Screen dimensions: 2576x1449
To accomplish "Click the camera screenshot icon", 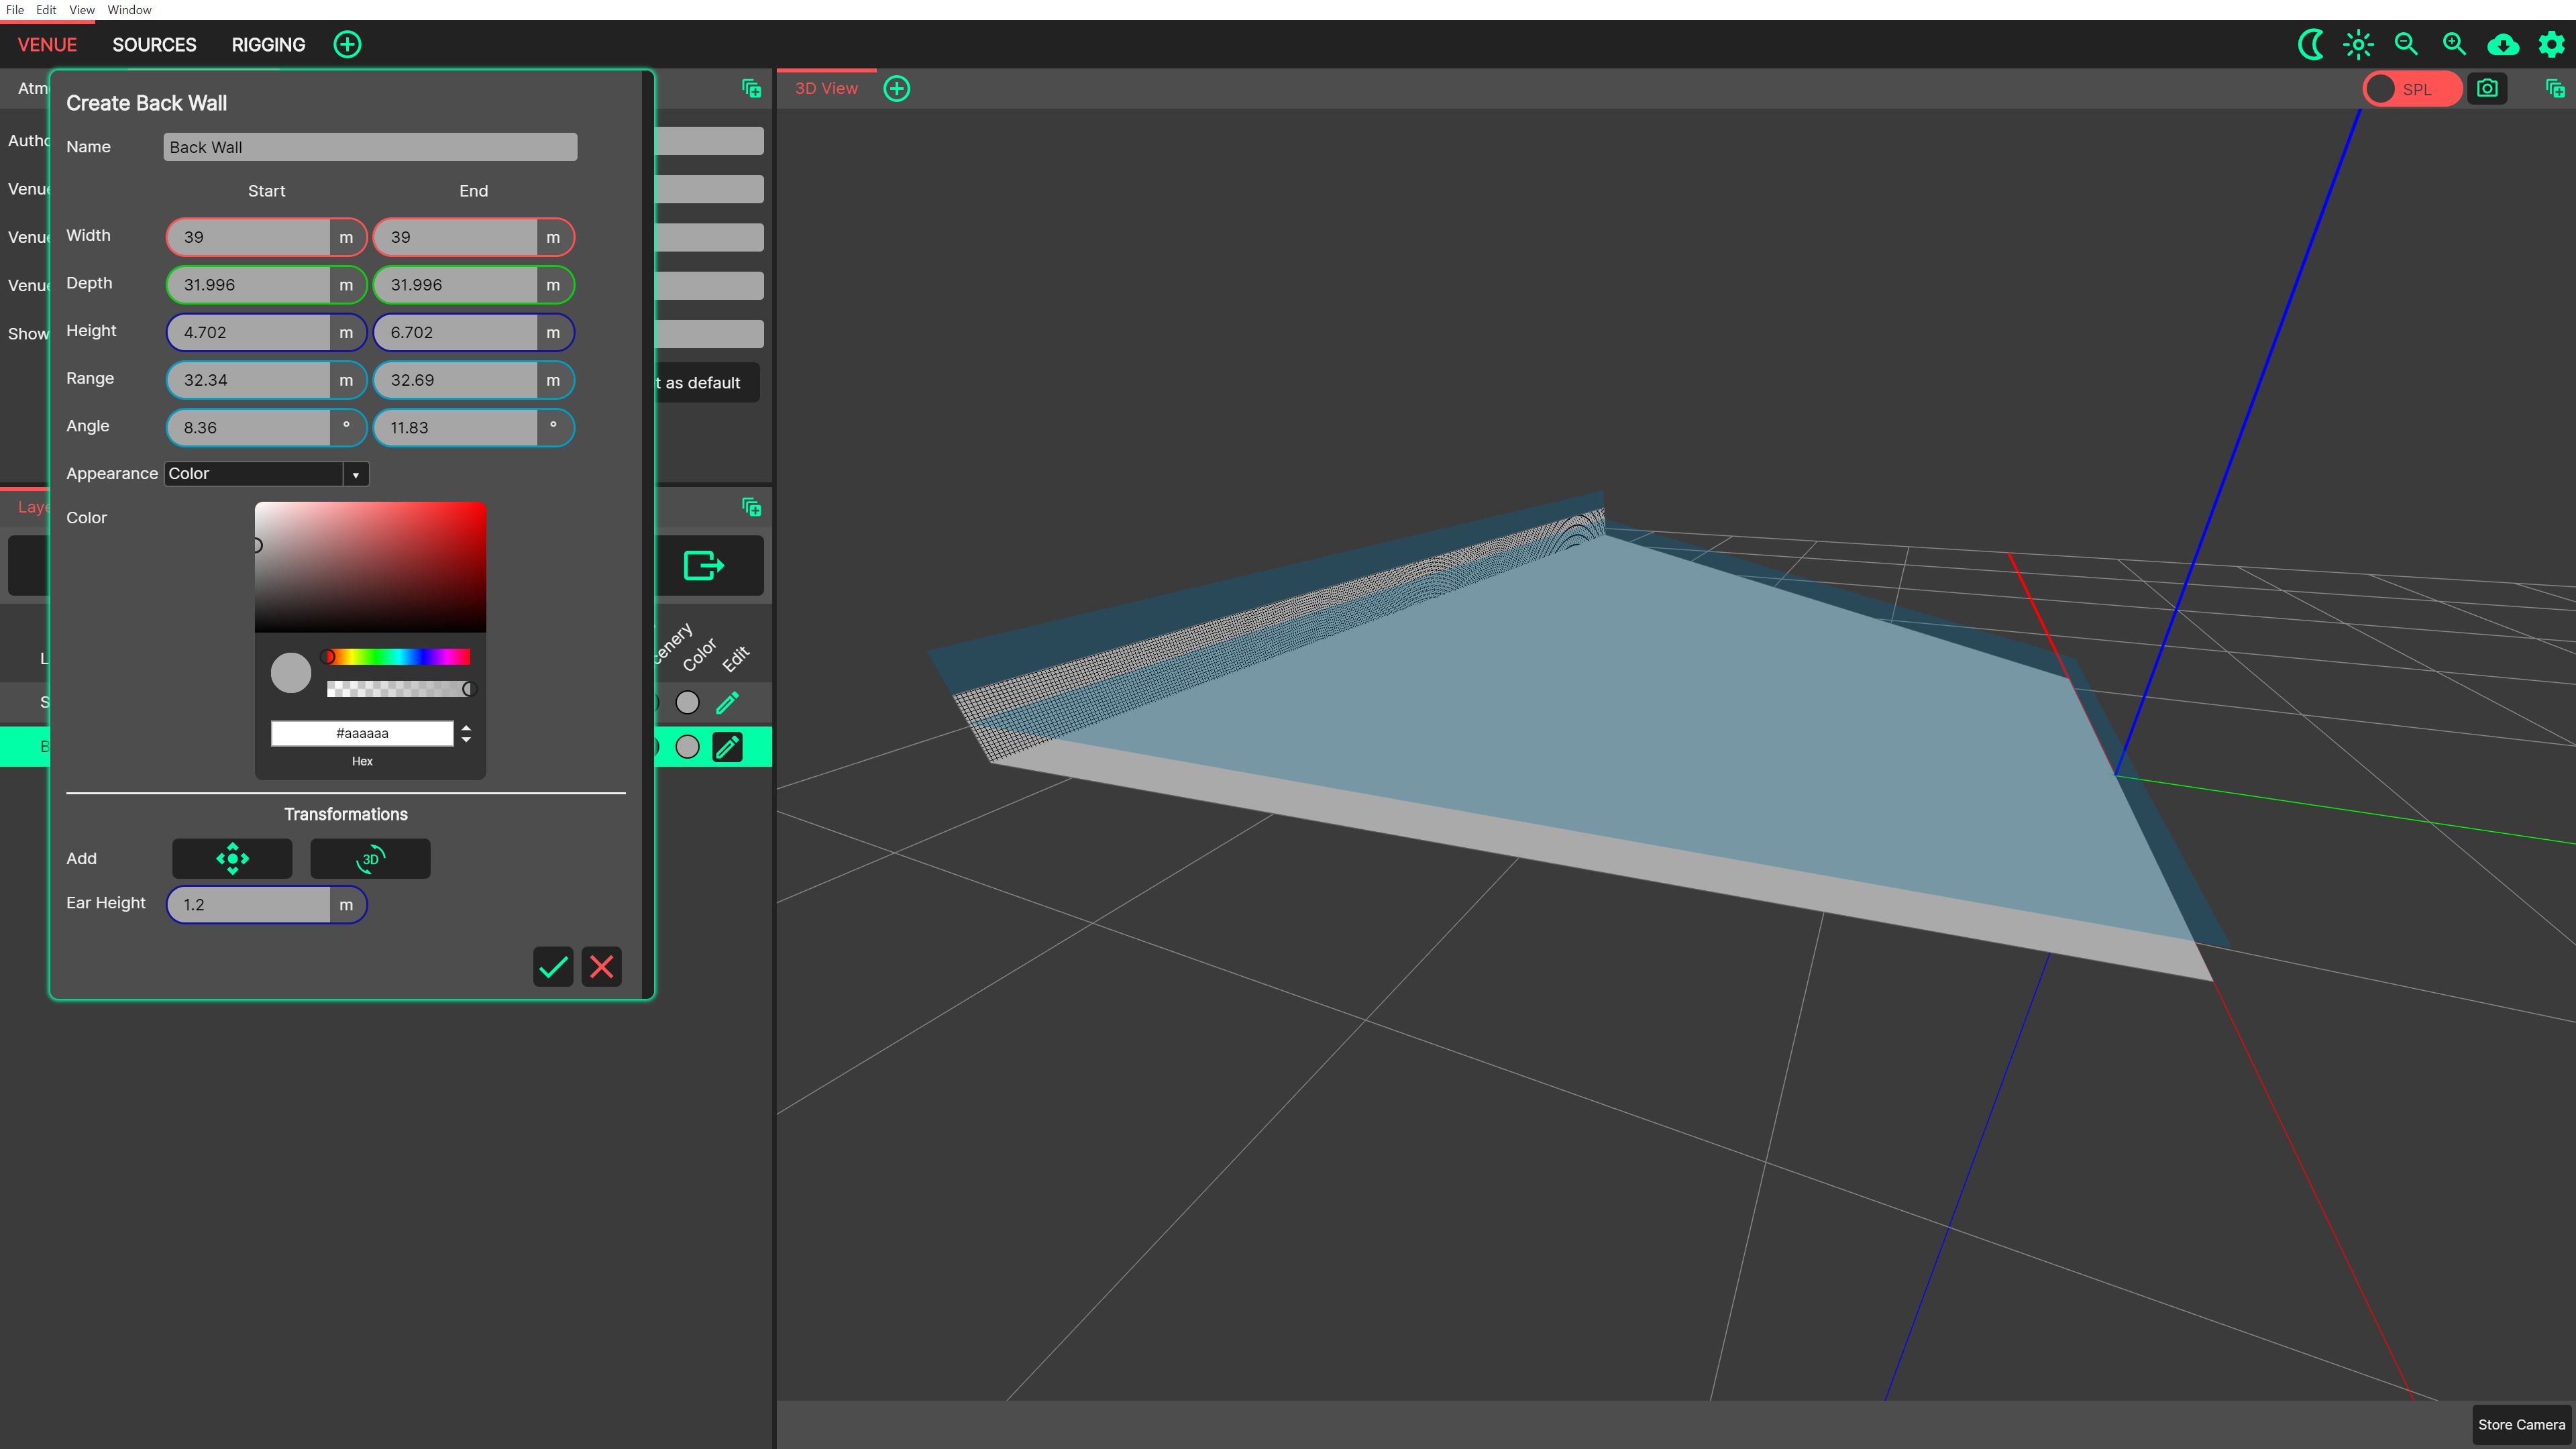I will point(2487,88).
